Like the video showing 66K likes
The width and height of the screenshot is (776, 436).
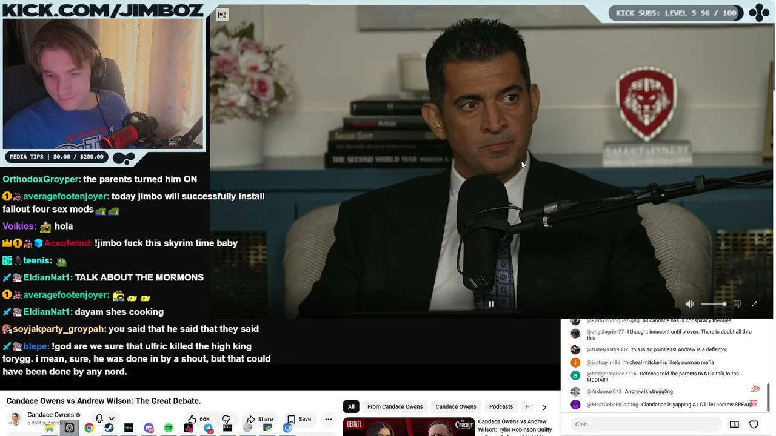coord(199,419)
